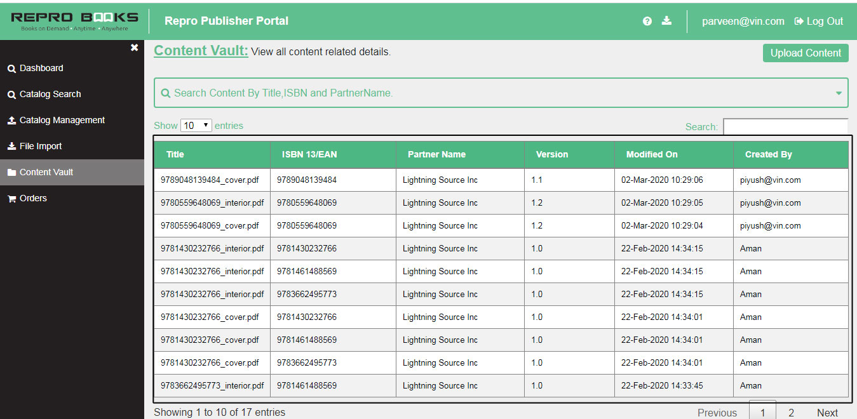Viewport: 857px width, 419px height.
Task: Expand the search content dropdown arrow
Action: point(839,93)
